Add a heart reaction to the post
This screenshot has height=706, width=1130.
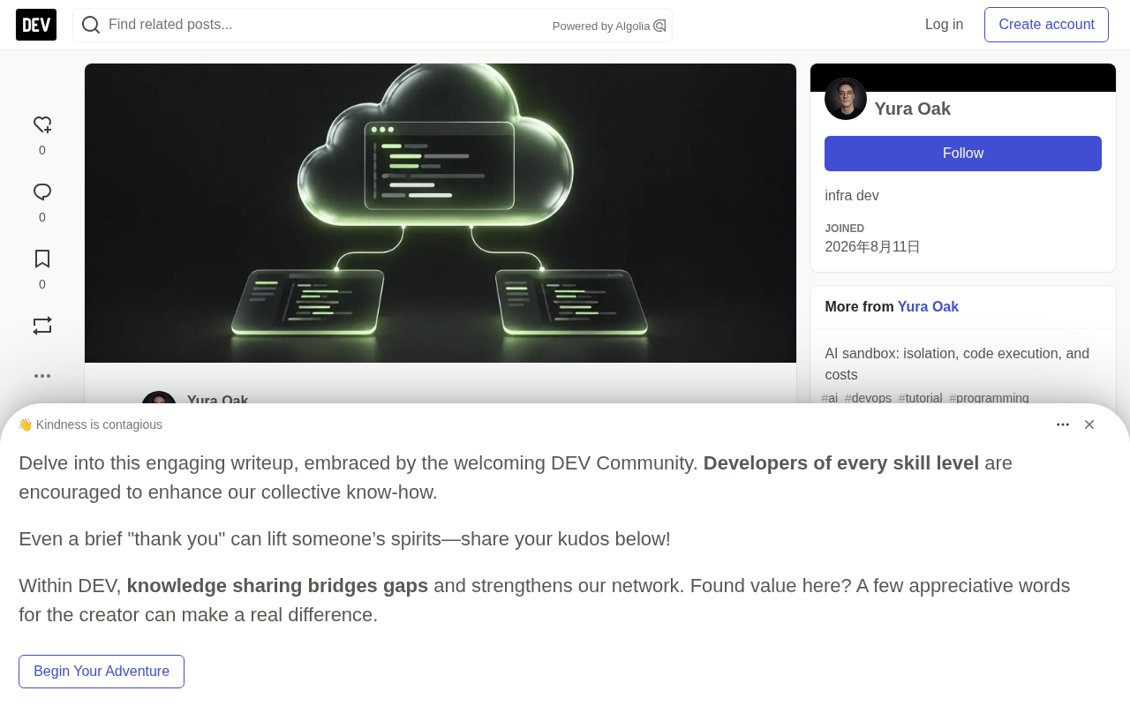coord(42,125)
